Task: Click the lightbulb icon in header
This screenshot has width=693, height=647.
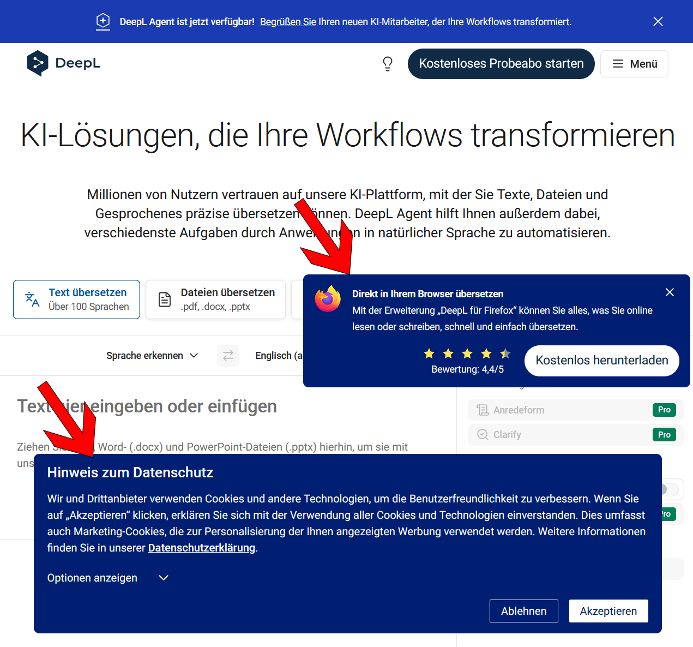Action: [388, 64]
